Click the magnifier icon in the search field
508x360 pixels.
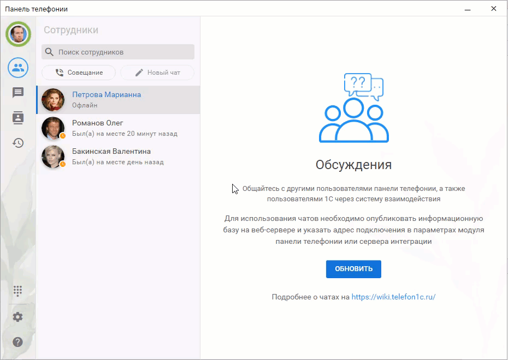pyautogui.click(x=50, y=52)
